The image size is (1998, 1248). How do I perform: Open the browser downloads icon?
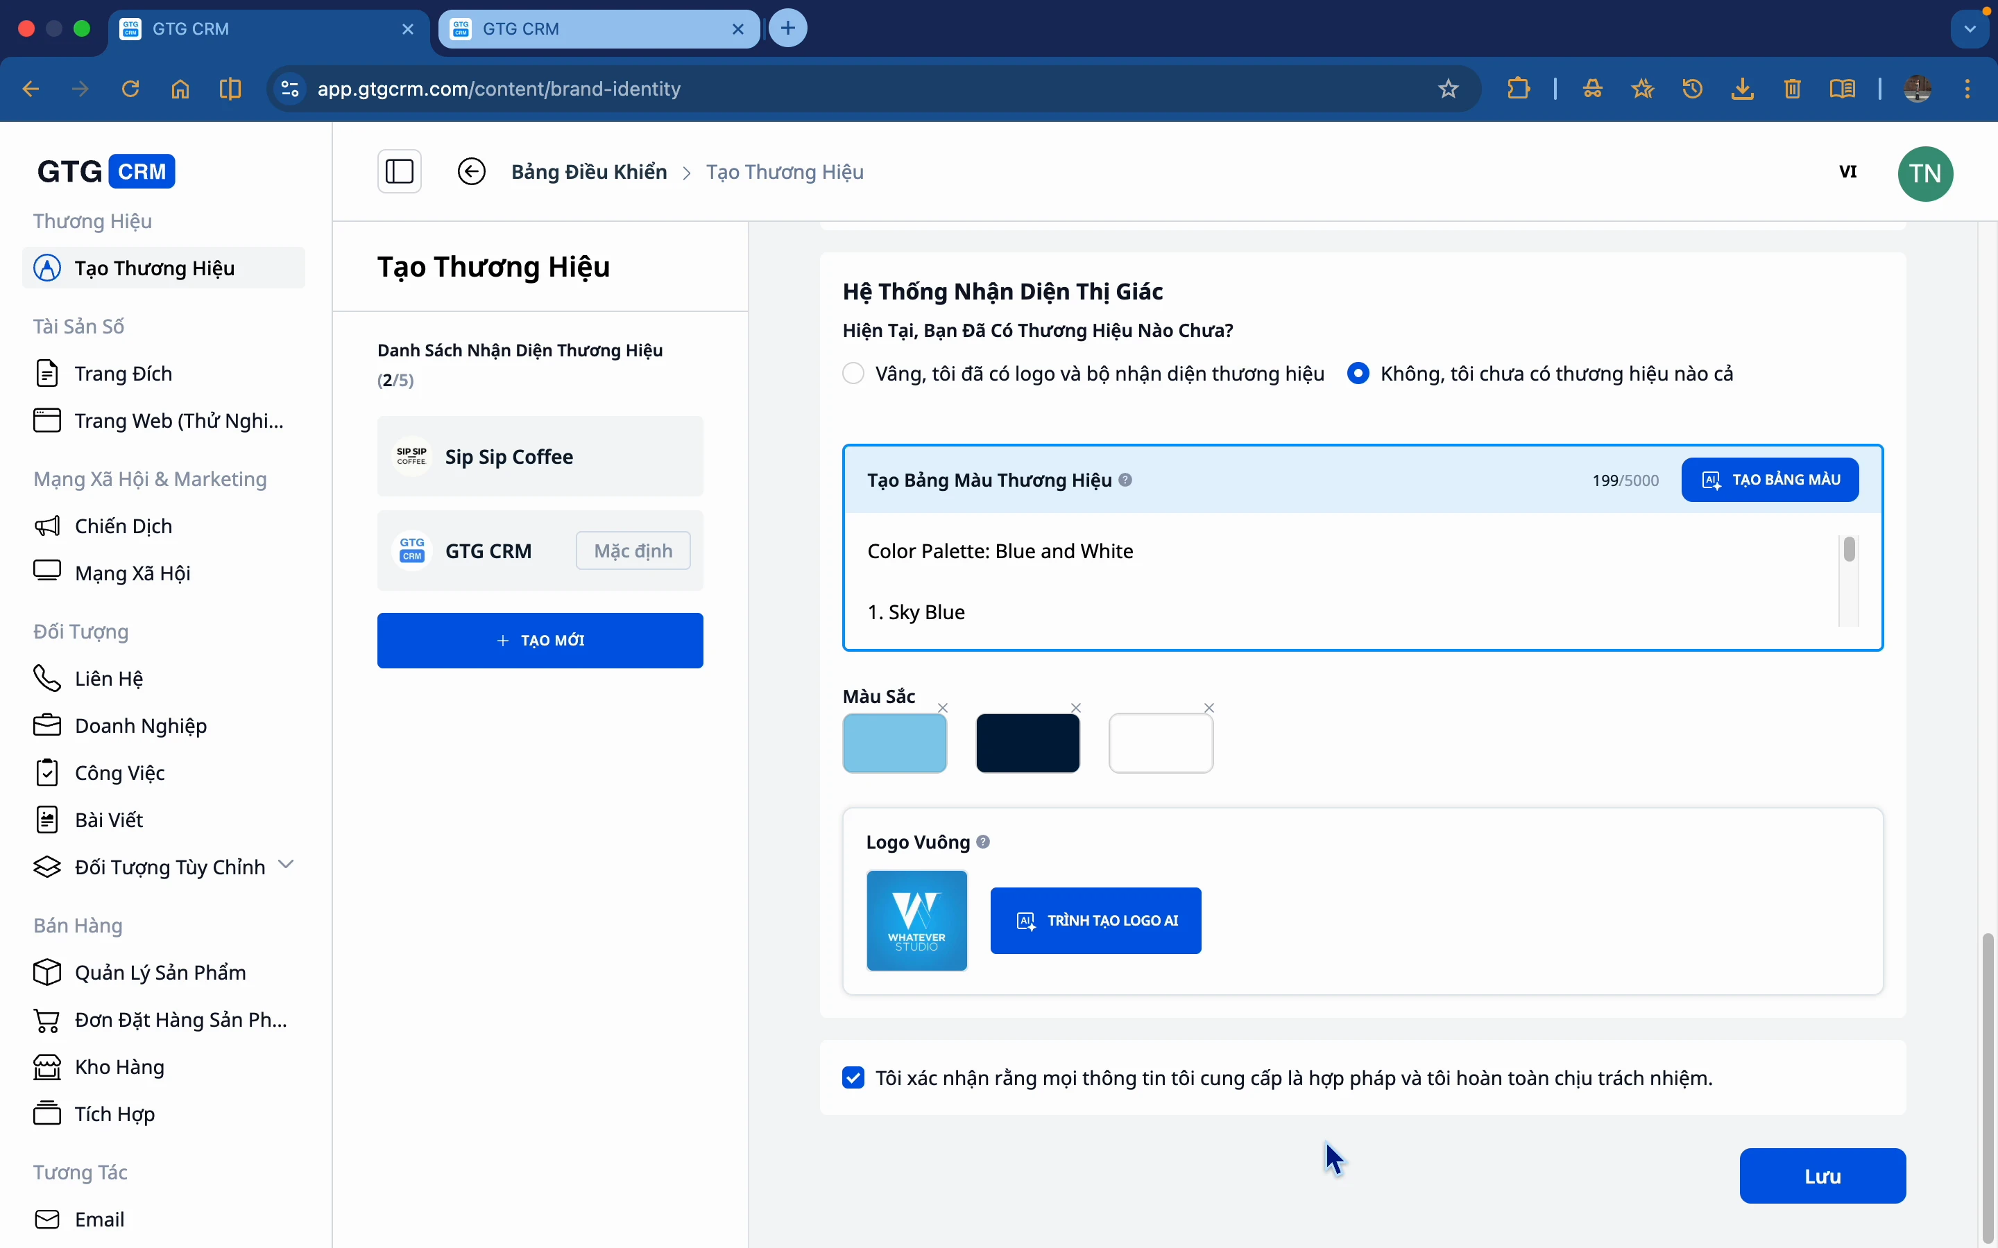point(1742,88)
